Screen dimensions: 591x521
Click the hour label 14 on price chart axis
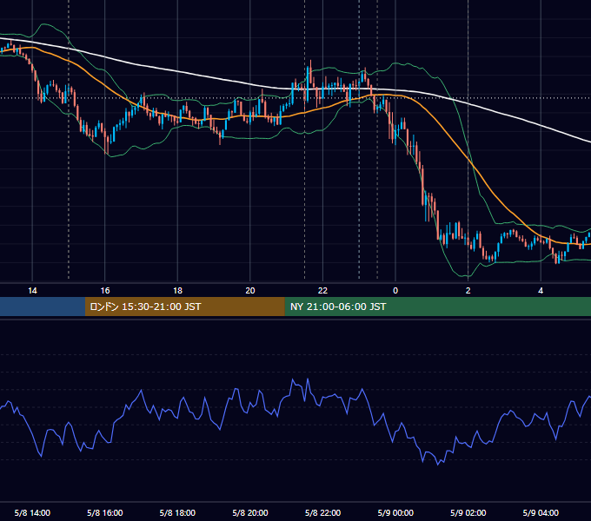32,291
